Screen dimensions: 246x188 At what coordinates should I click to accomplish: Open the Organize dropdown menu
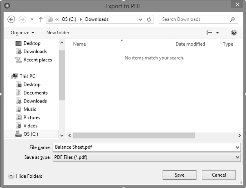pyautogui.click(x=22, y=33)
